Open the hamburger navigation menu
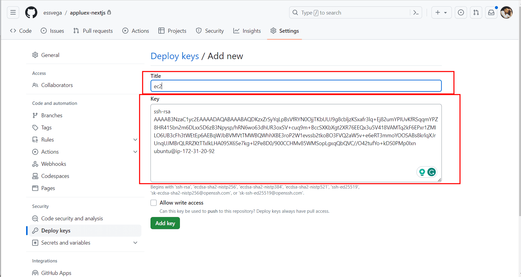This screenshot has height=277, width=521. coord(13,12)
